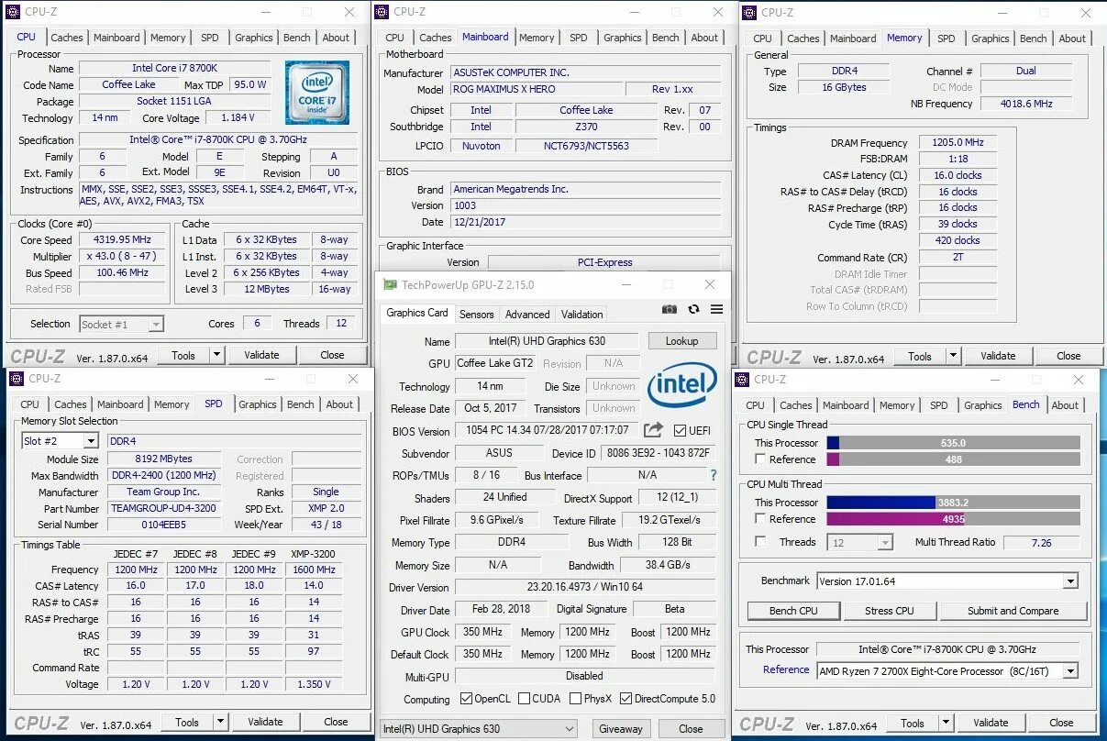This screenshot has height=741, width=1107.
Task: Click the TechPowerUp GPU-Z title bar icon
Action: point(391,285)
